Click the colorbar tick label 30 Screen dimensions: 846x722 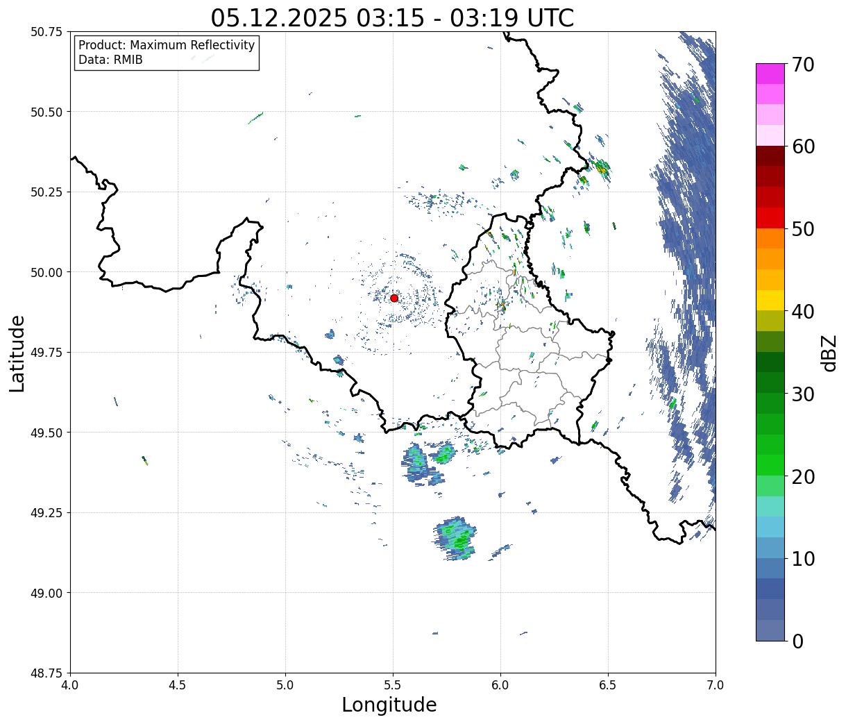[x=803, y=394]
